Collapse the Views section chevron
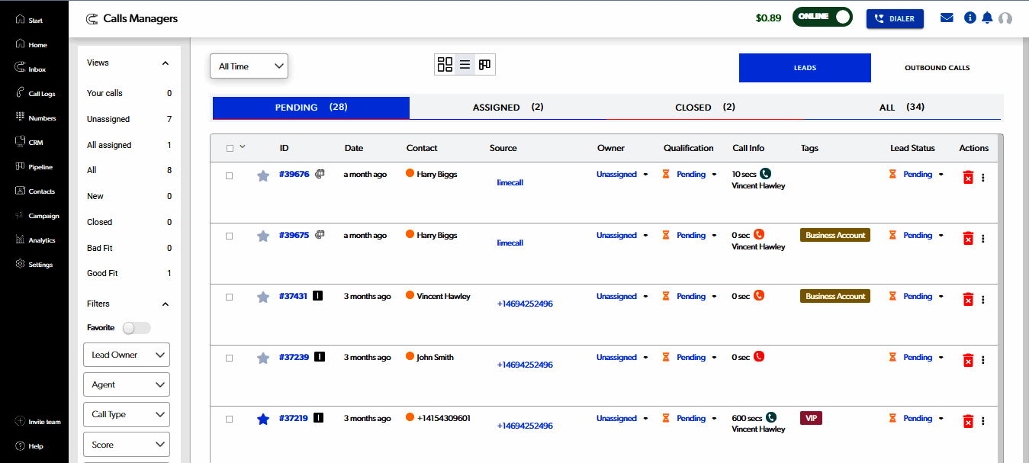The width and height of the screenshot is (1029, 463). 166,63
